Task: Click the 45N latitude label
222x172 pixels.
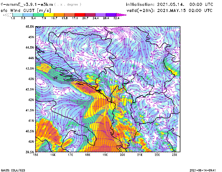Action: coord(31,37)
